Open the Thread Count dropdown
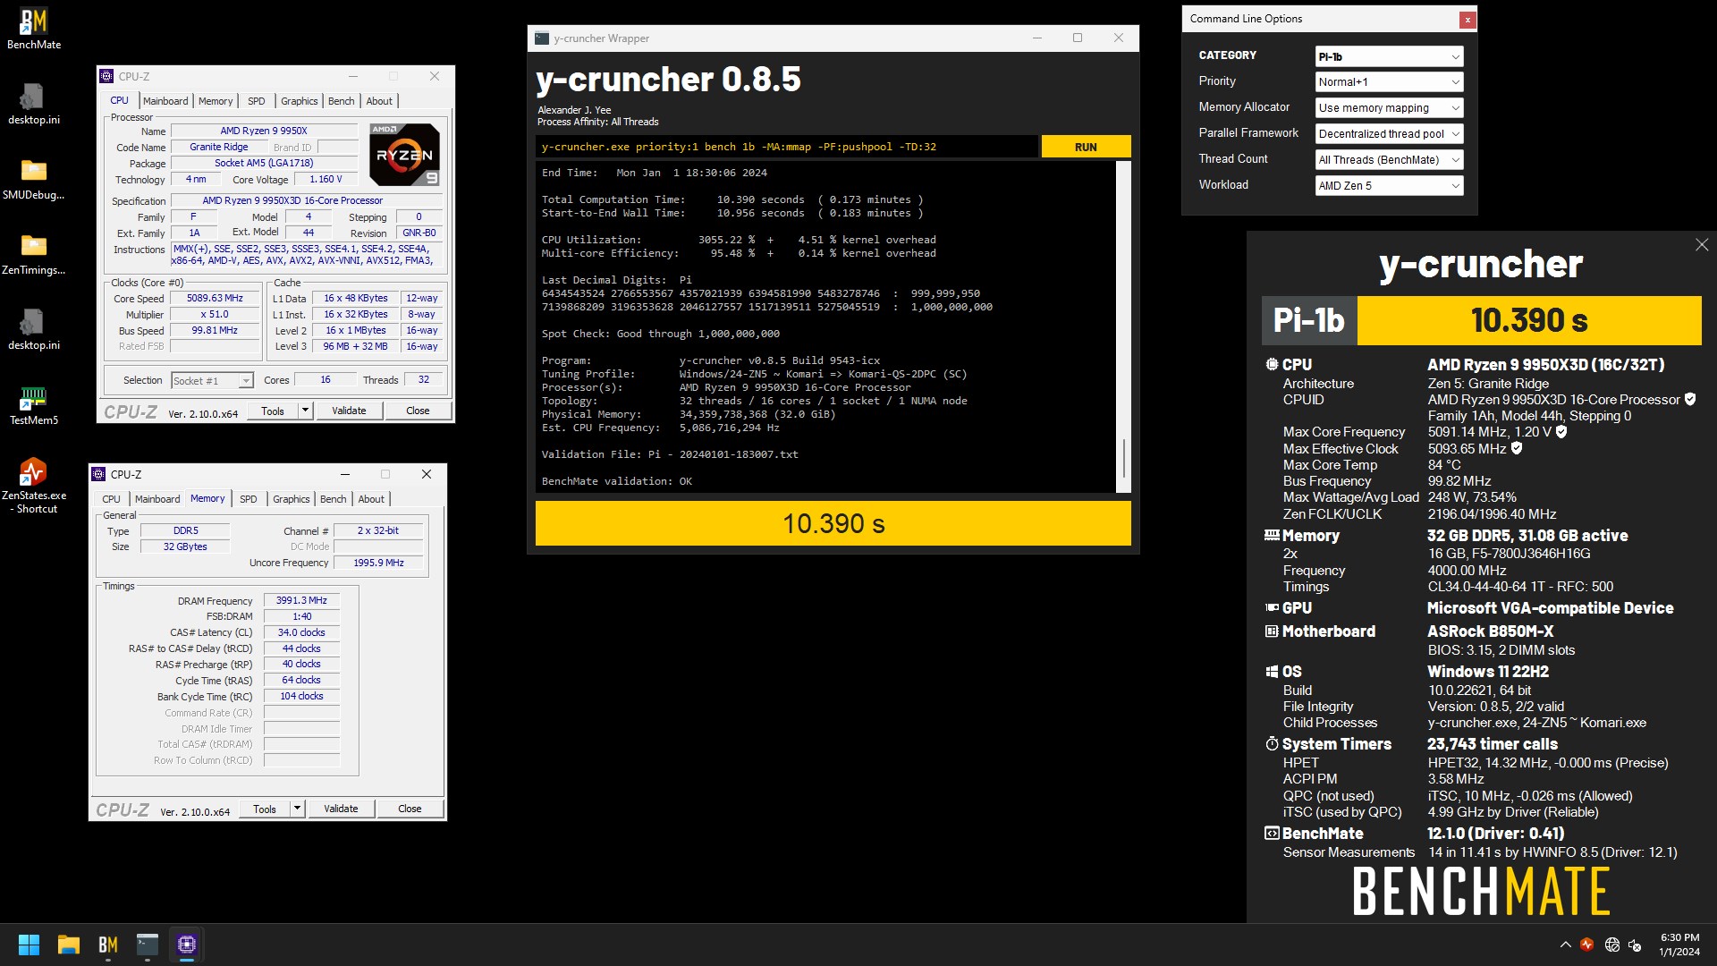This screenshot has width=1717, height=966. pos(1389,160)
